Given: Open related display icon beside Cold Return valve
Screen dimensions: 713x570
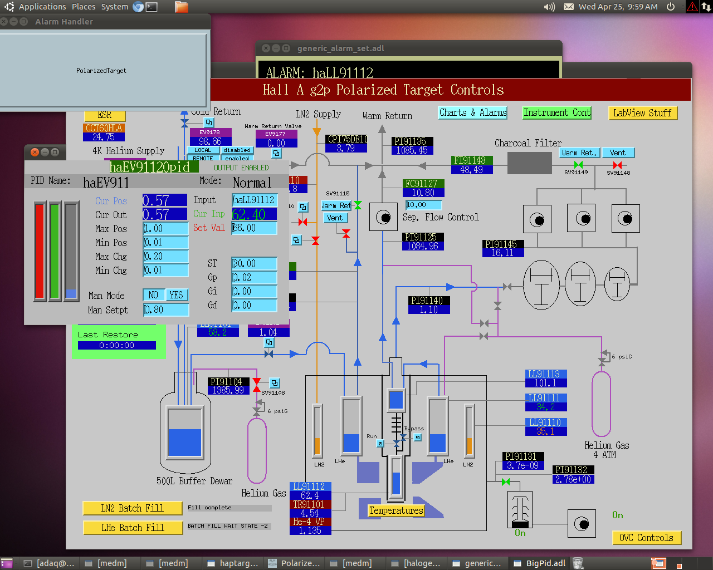Looking at the screenshot, I should [x=209, y=122].
